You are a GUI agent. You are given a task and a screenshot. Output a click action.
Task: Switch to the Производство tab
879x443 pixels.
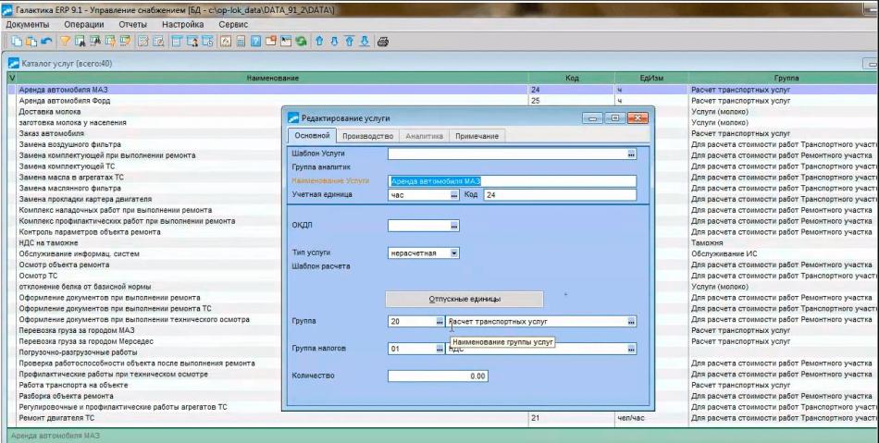point(367,136)
